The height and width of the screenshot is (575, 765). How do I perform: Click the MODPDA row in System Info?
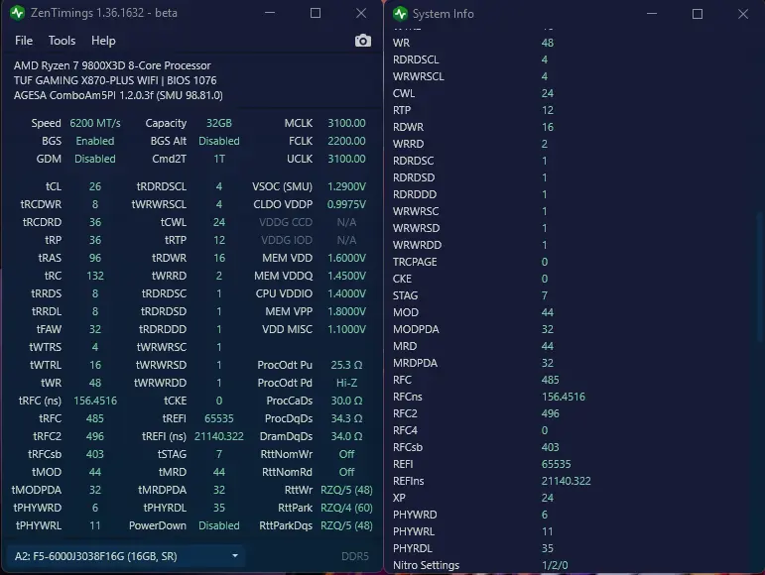point(571,329)
